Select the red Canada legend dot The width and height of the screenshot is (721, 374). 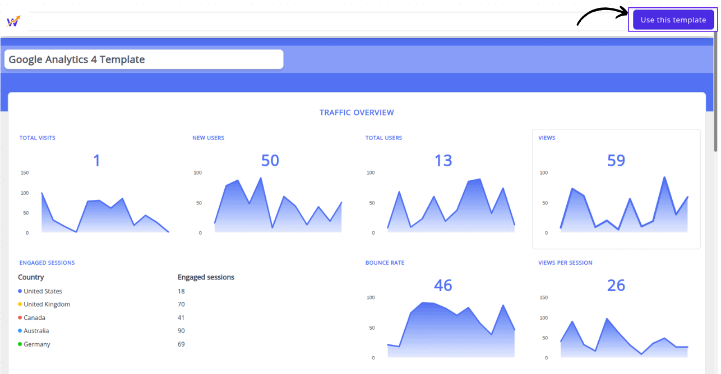pyautogui.click(x=20, y=317)
